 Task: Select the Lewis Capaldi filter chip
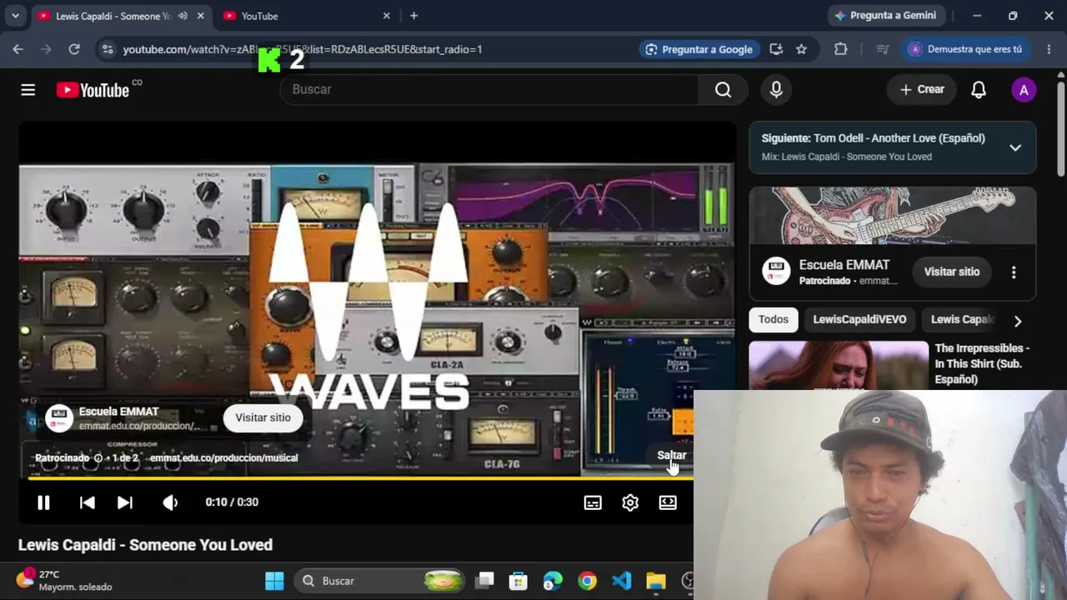click(962, 320)
